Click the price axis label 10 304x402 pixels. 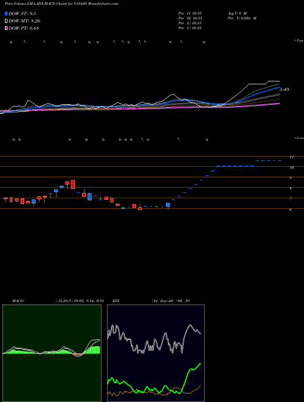[x=292, y=167]
